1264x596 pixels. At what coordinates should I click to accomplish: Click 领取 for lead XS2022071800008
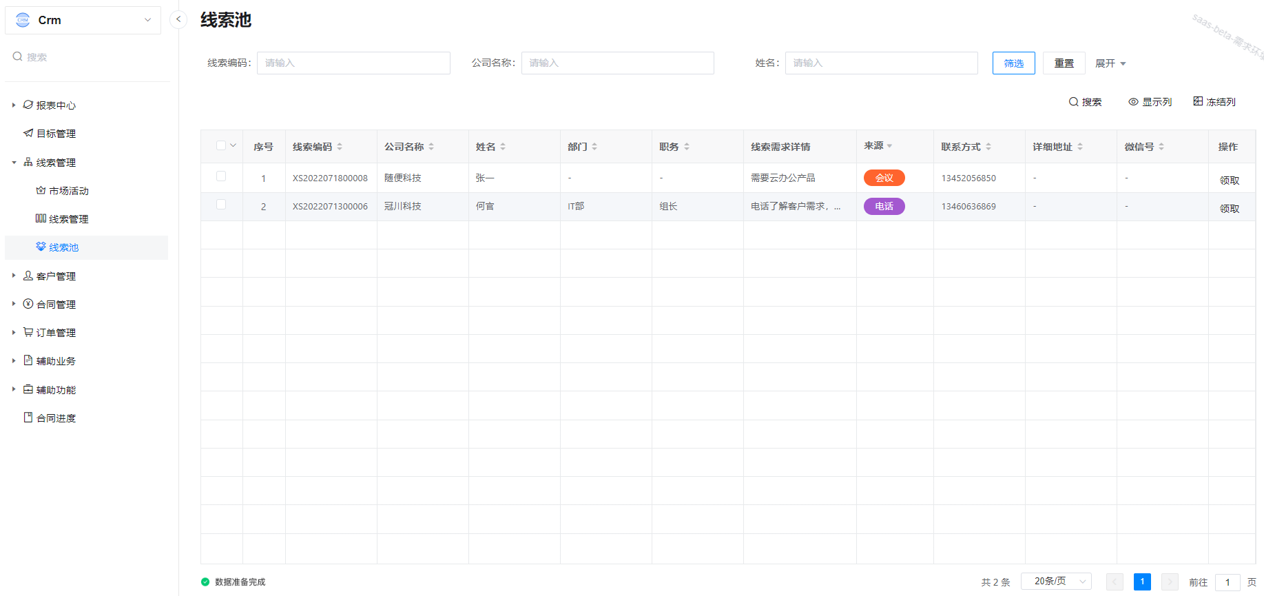pos(1229,181)
